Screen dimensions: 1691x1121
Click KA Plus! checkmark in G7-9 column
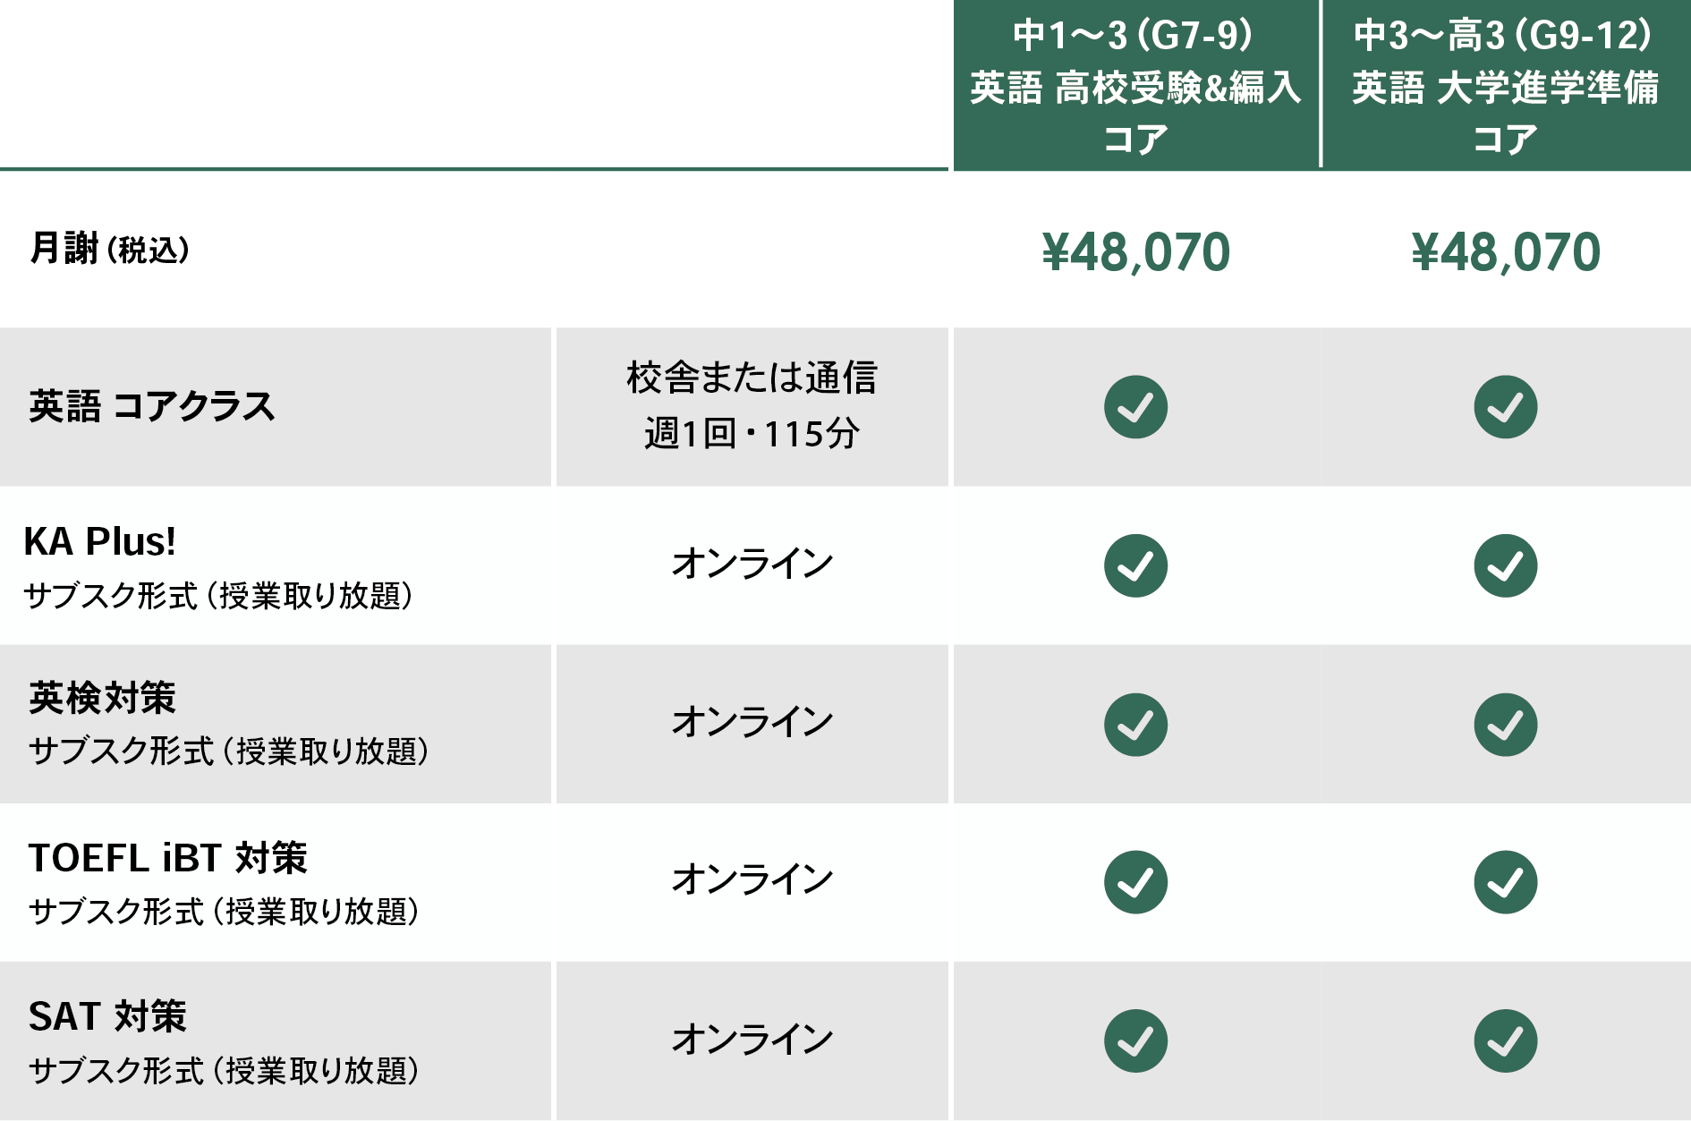pos(1135,565)
